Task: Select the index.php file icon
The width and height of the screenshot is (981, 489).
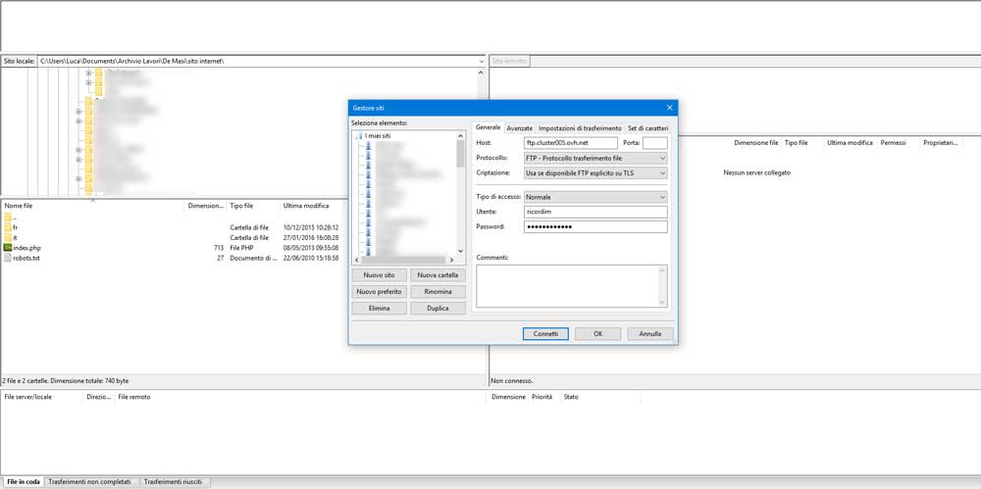Action: pyautogui.click(x=8, y=248)
